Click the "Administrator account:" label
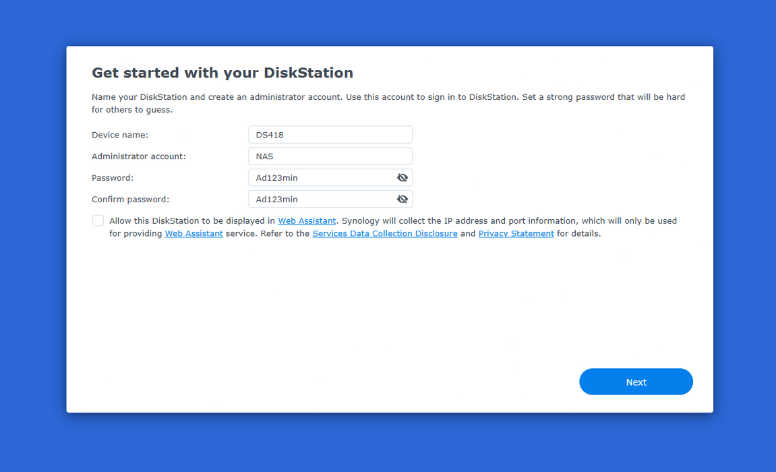 pyautogui.click(x=139, y=156)
